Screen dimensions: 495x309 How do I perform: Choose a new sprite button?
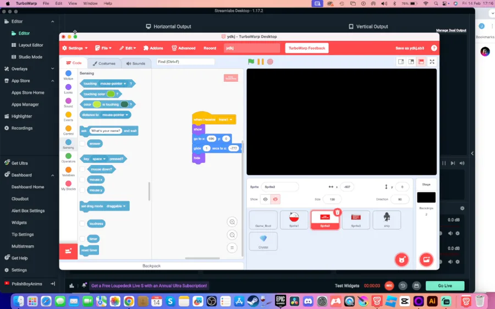click(402, 260)
